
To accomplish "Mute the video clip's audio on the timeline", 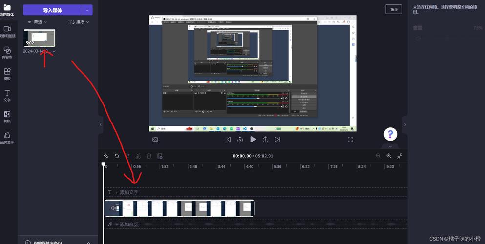I will 114,208.
